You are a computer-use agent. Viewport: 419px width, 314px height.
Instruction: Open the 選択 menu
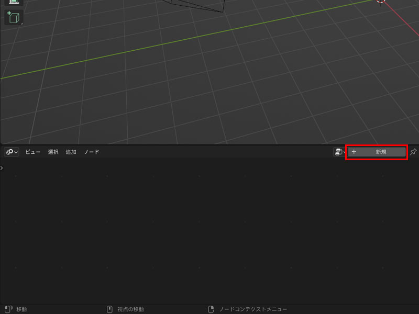coord(53,152)
